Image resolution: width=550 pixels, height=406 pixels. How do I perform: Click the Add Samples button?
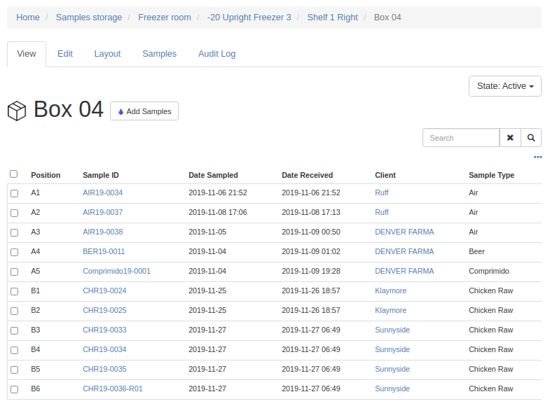(x=144, y=111)
